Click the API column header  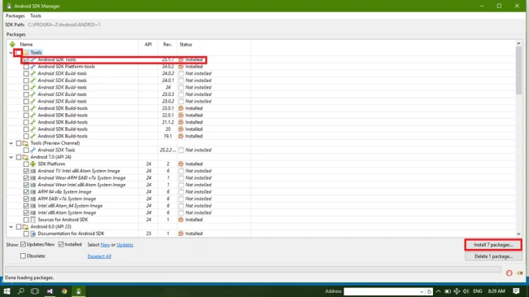148,44
